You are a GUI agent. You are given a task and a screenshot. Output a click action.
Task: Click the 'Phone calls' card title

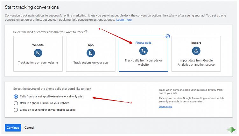click(144, 43)
